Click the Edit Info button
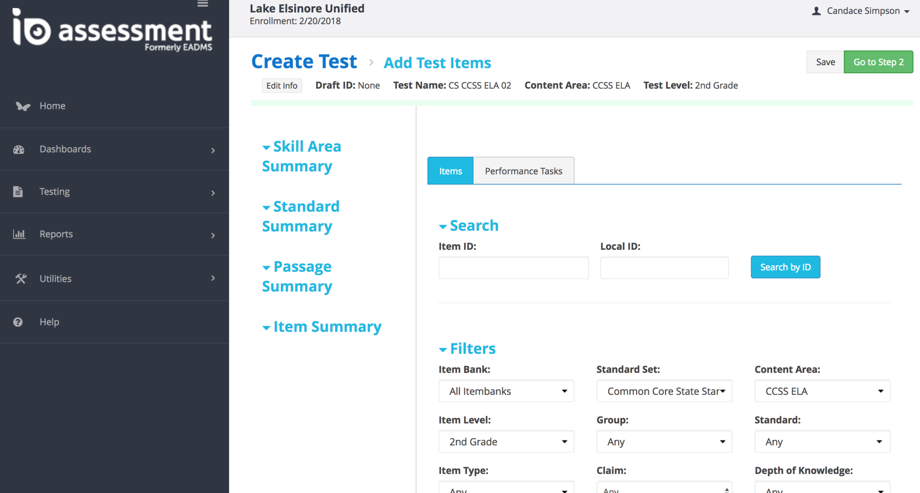This screenshot has height=493, width=920. coord(282,86)
